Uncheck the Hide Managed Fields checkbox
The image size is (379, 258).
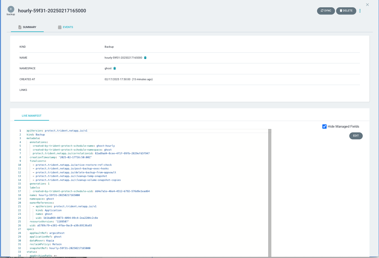pyautogui.click(x=324, y=126)
